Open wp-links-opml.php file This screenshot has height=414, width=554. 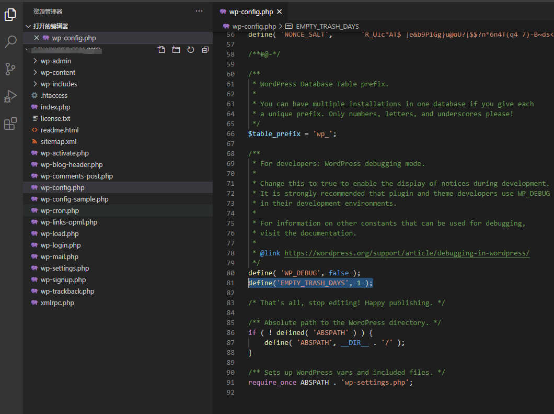pos(118,222)
